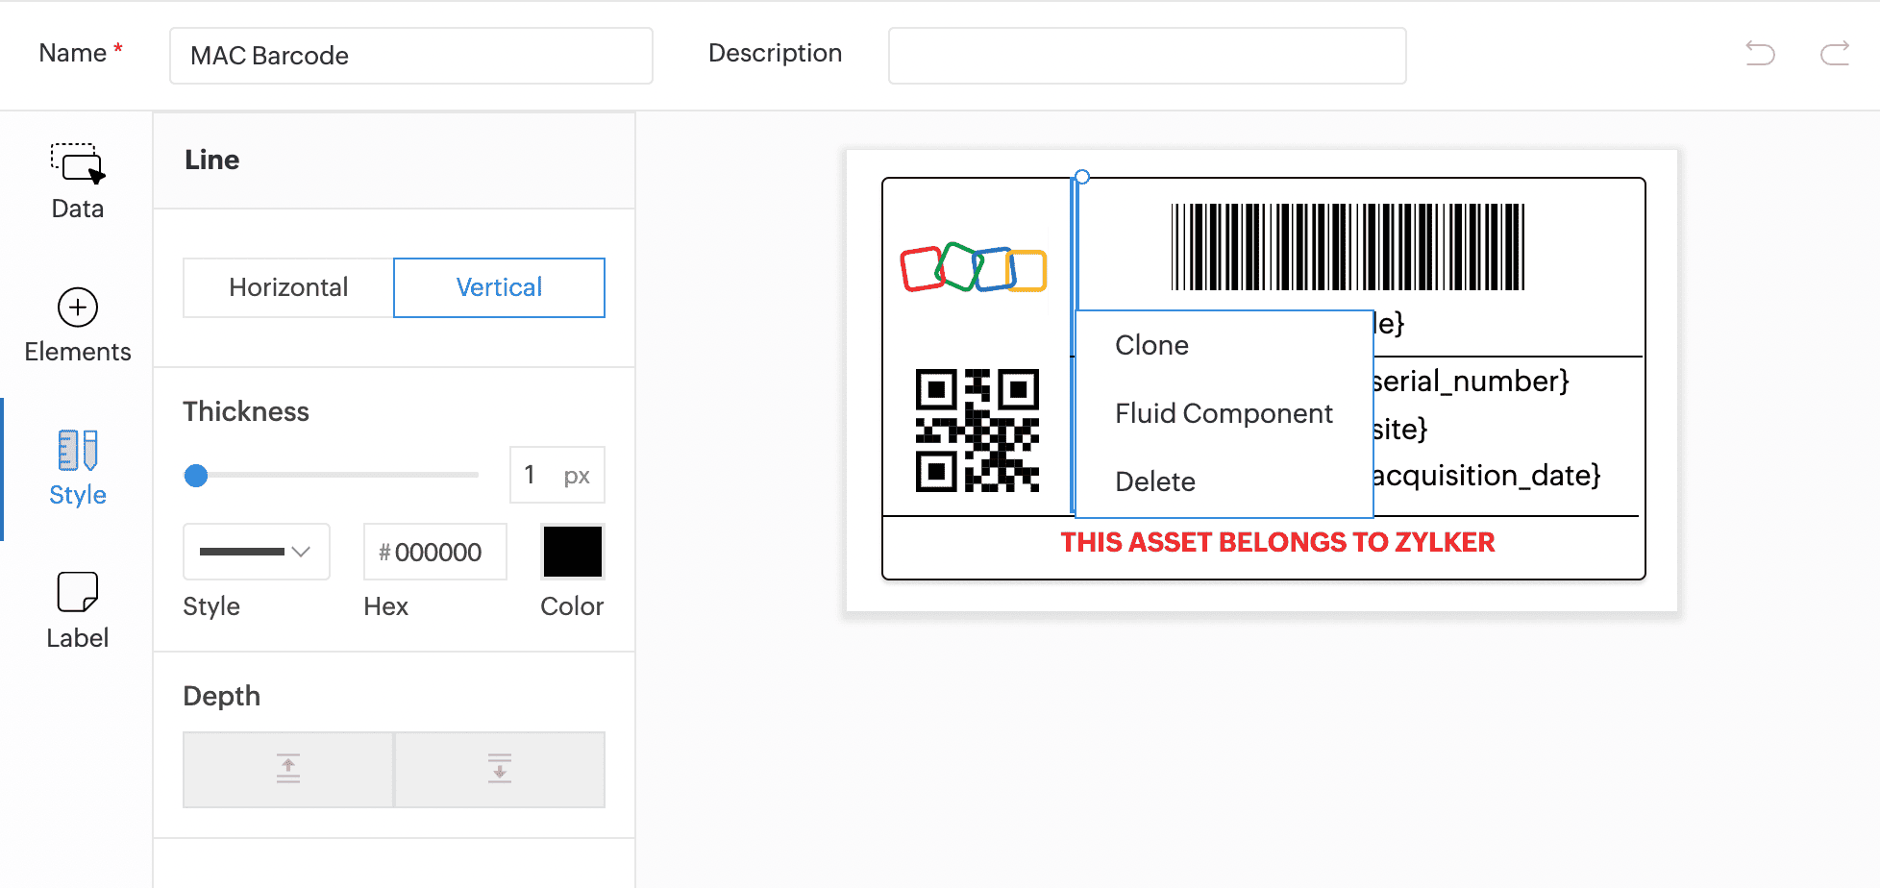Screen dimensions: 1880x888
Task: Expand the line style dropdown
Action: (256, 552)
